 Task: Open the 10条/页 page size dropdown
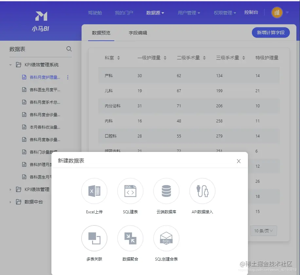pyautogui.click(x=263, y=231)
